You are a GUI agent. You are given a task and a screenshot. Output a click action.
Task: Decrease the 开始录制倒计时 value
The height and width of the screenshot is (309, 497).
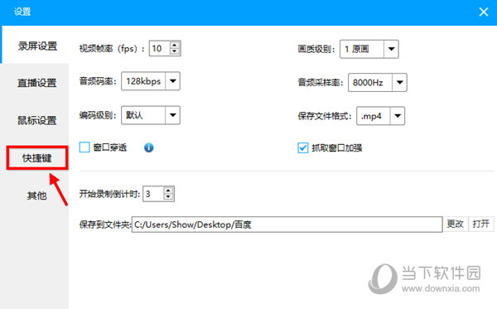(x=168, y=197)
